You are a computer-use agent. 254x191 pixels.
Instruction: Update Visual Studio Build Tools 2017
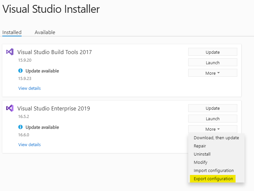(x=213, y=52)
